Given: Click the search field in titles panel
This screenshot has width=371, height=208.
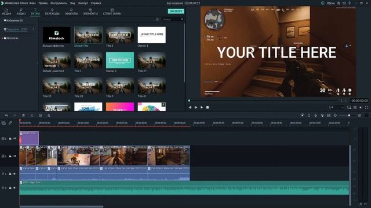Looking at the screenshot, I should point(171,19).
